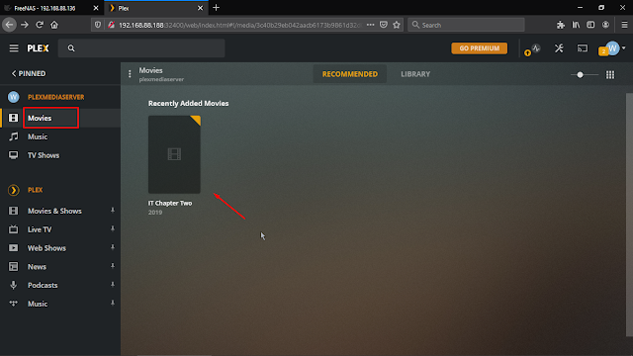The height and width of the screenshot is (356, 633).
Task: Open the Plex hamburger menu
Action: (x=14, y=48)
